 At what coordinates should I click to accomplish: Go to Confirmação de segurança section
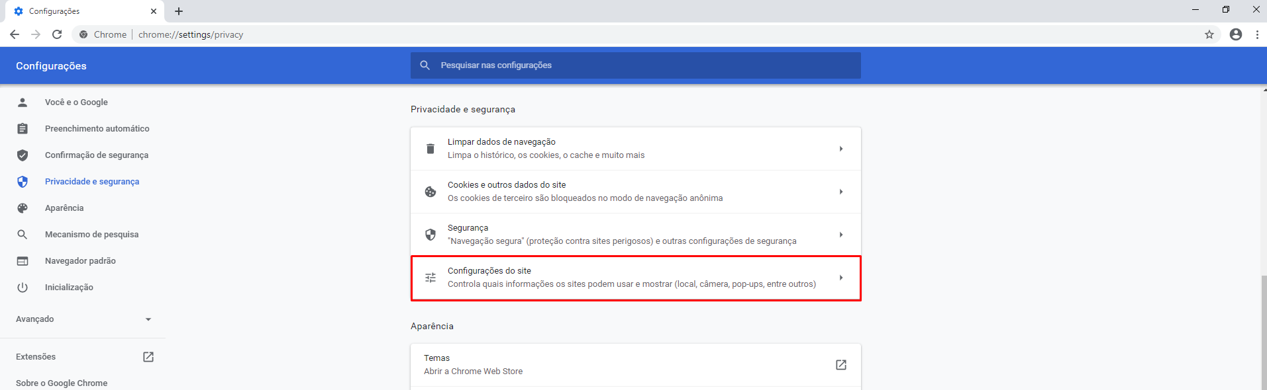97,155
